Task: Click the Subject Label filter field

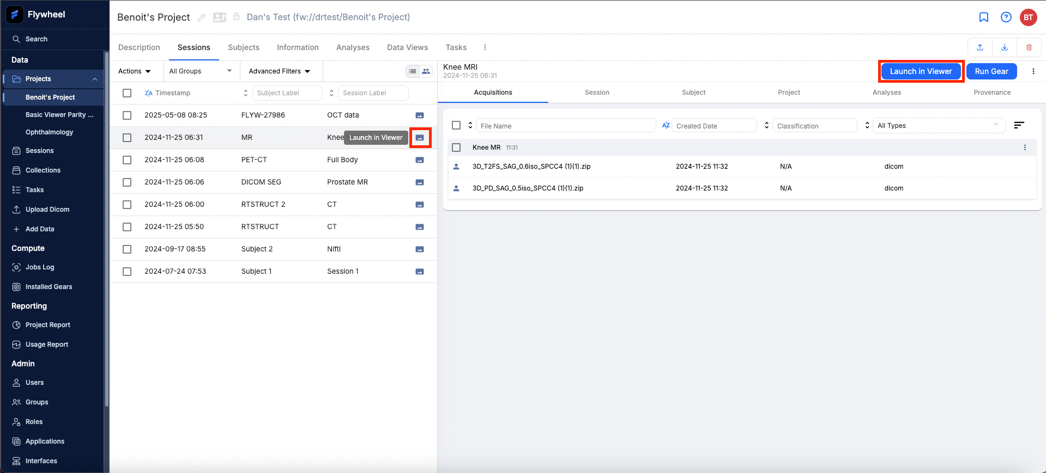Action: point(287,93)
